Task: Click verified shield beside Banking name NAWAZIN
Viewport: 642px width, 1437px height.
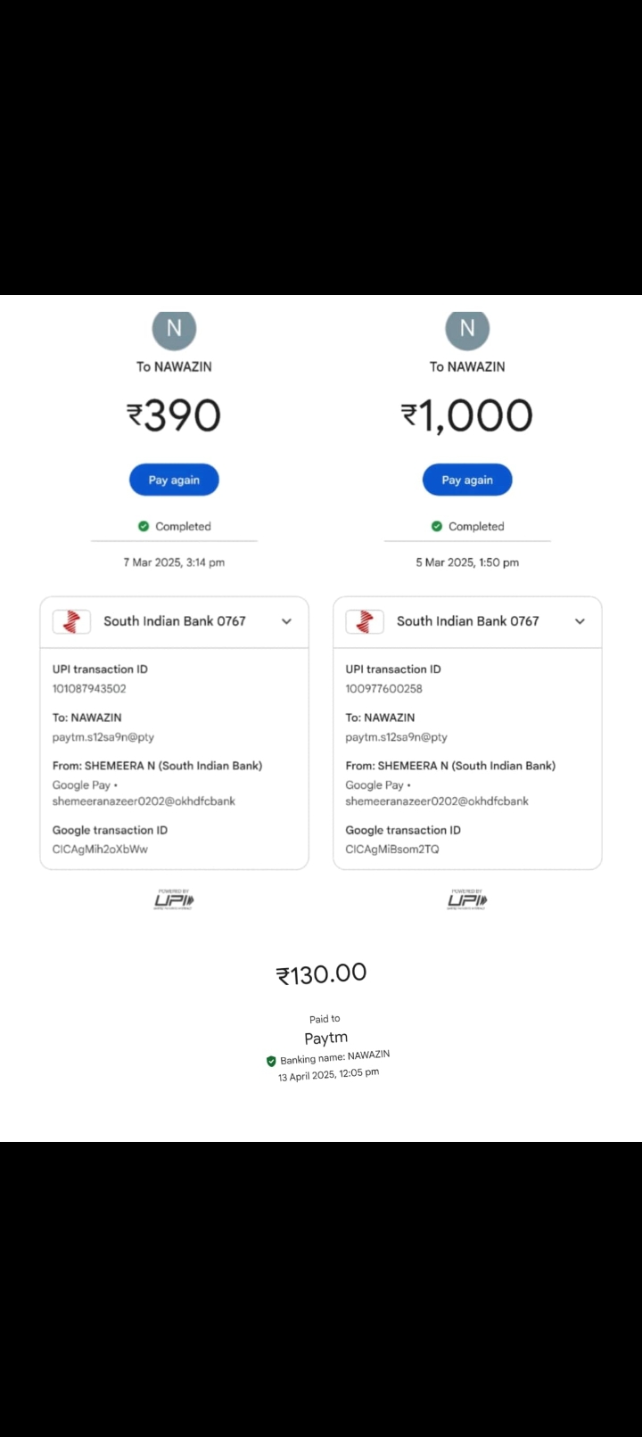Action: point(271,1061)
